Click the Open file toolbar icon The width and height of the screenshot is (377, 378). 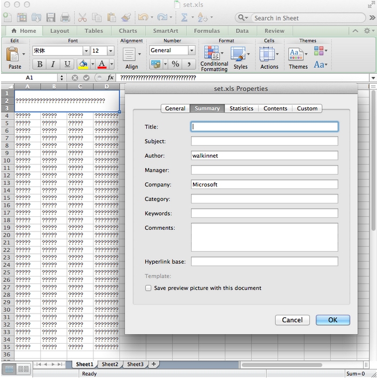pyautogui.click(x=36, y=18)
